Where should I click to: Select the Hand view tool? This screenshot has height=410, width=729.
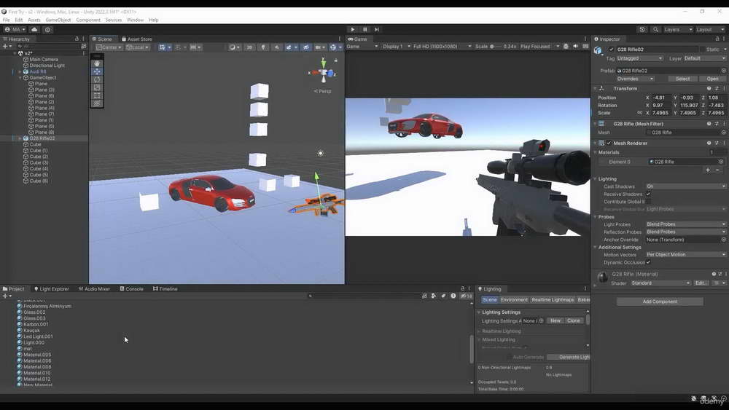(97, 63)
